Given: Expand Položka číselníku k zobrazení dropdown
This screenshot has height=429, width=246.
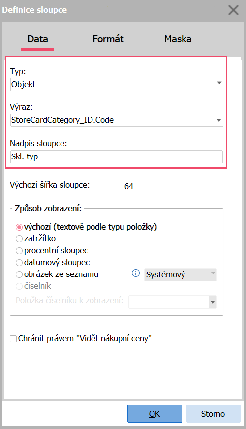Looking at the screenshot, I should (x=213, y=302).
